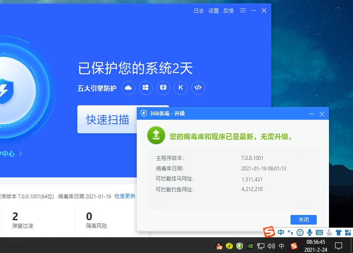This screenshot has width=353, height=253.
Task: Select the K (Kunpeng) engine icon
Action: (180, 88)
